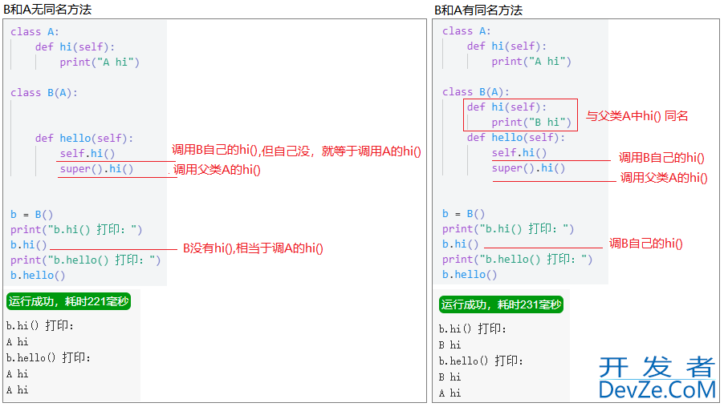Click the green badge "运行成功，耗时221毫秒"
Screen dimensions: 724x407
68,301
